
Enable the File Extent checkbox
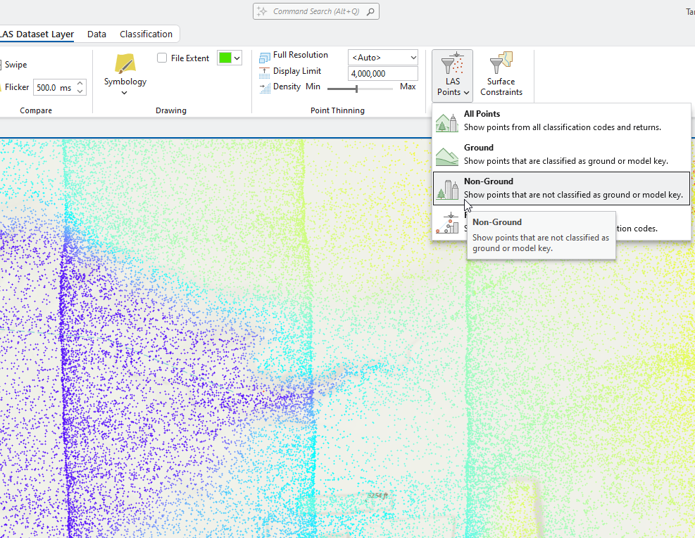pos(163,58)
